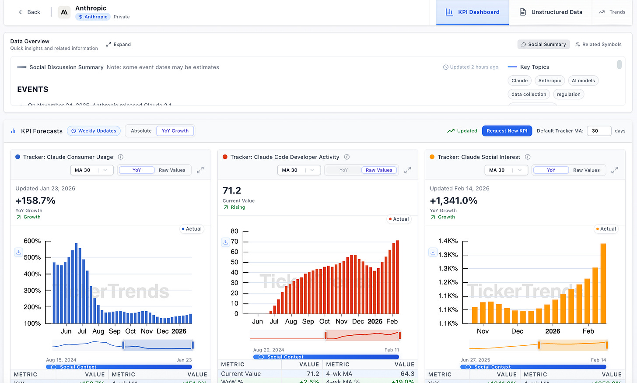Show info for Claude Consumer Usage tracker

coord(121,157)
